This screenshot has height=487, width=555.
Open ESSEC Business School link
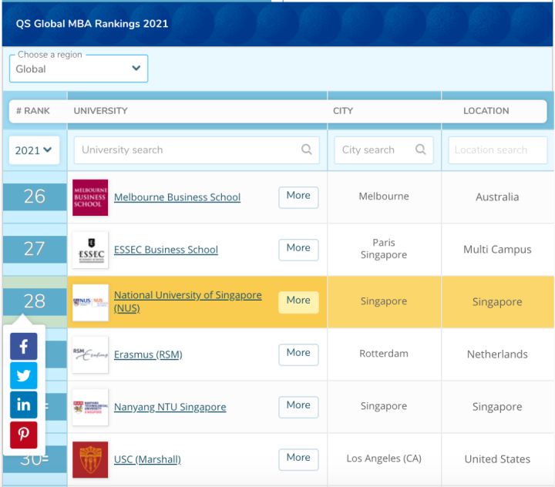pyautogui.click(x=166, y=250)
